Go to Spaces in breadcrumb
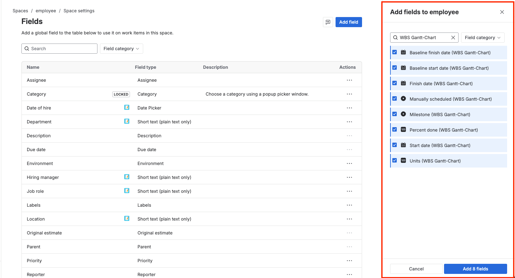Viewport: 515px width, 278px height. 20,11
